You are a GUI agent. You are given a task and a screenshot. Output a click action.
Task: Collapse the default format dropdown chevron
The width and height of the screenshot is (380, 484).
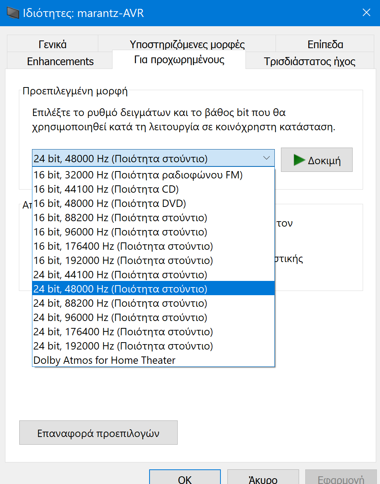point(266,158)
